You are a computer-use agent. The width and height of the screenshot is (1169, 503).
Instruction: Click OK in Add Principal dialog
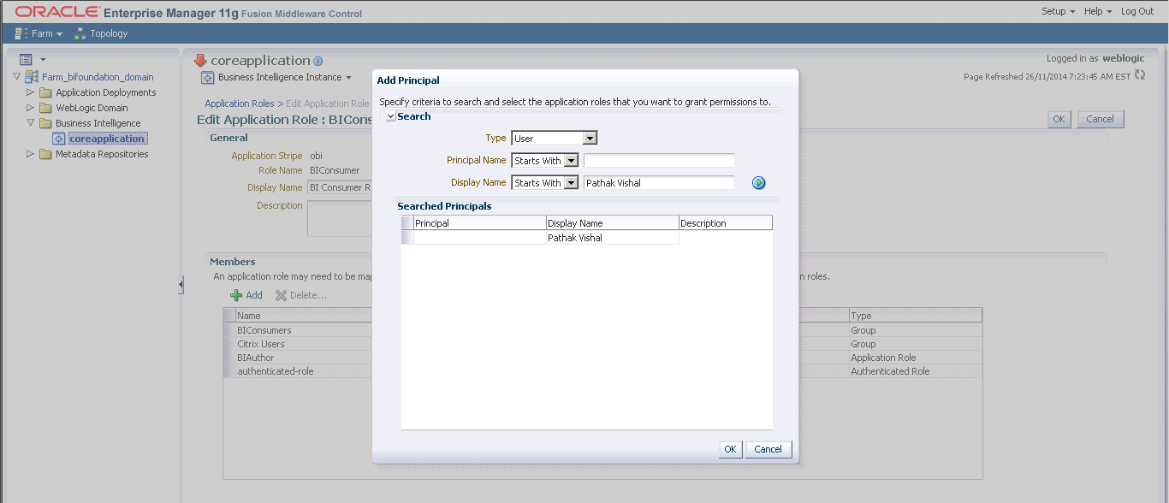tap(730, 449)
